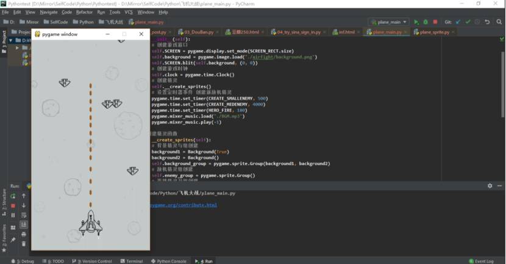The image size is (506, 264).
Task: Open Search Everywhere magnifier icon
Action: [x=499, y=22]
